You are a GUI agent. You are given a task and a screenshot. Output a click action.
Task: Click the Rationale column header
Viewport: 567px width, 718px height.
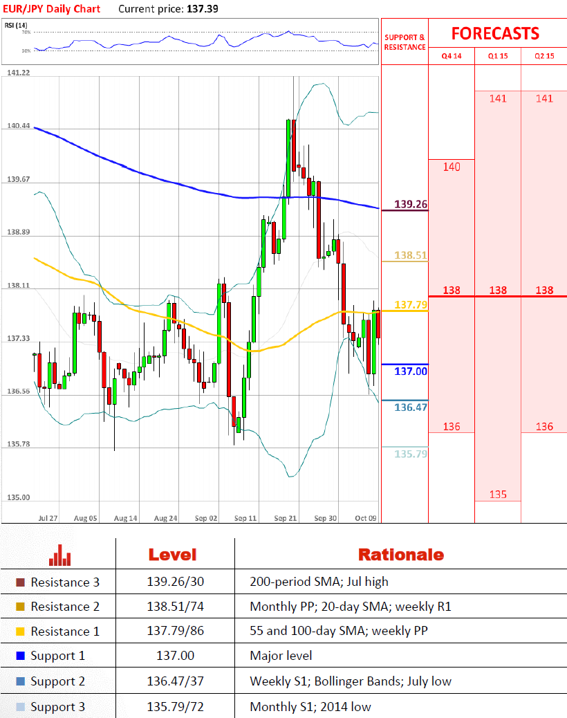(x=401, y=555)
